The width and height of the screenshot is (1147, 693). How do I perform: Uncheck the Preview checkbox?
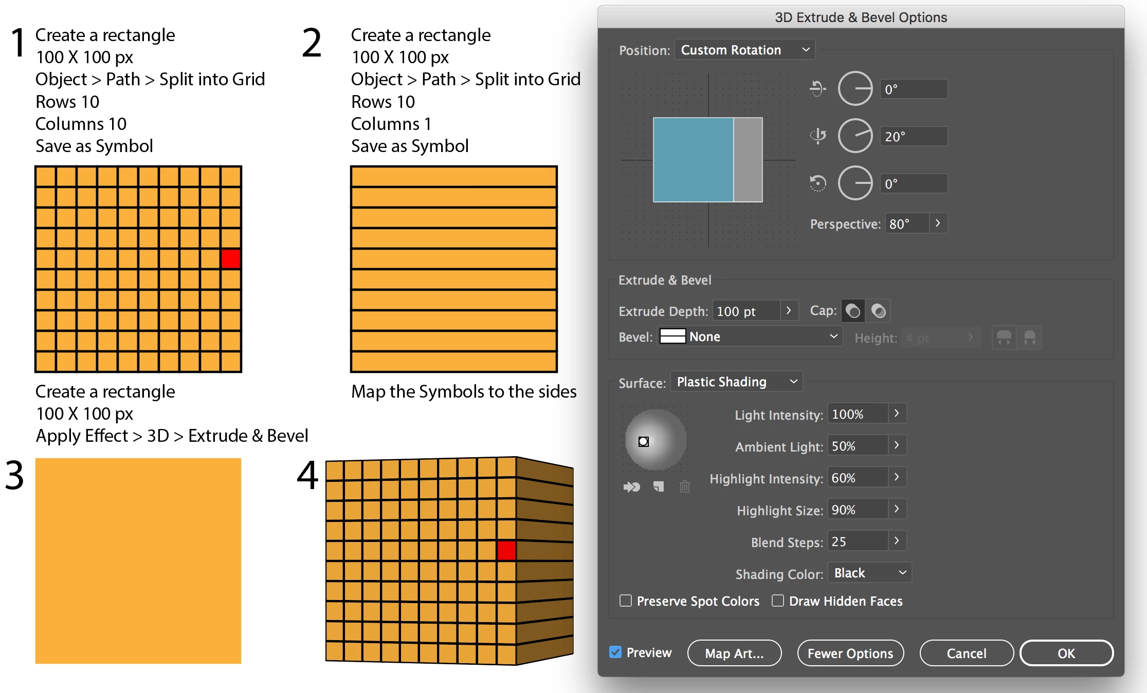615,652
